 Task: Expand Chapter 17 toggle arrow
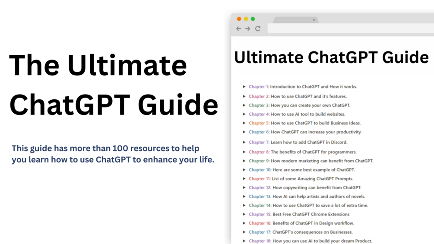click(x=244, y=232)
